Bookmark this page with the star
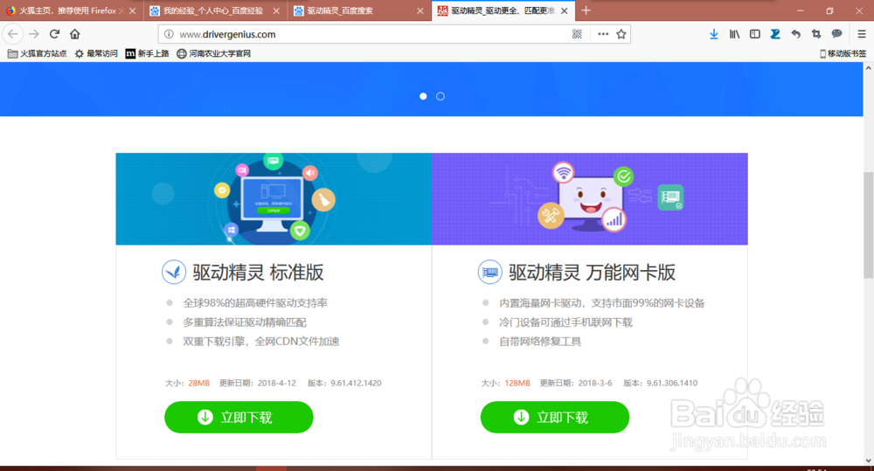 coord(621,34)
